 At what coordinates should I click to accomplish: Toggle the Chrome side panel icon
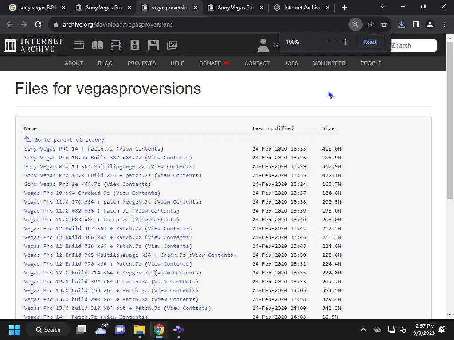click(x=416, y=24)
